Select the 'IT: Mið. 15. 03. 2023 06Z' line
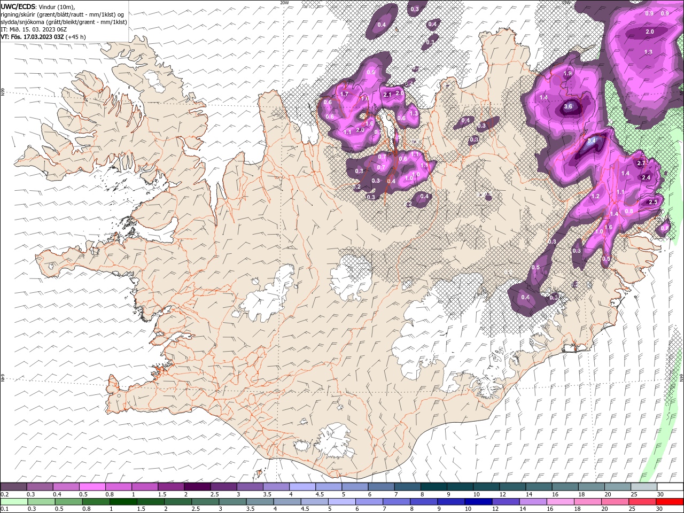The height and width of the screenshot is (513, 684). [x=33, y=29]
